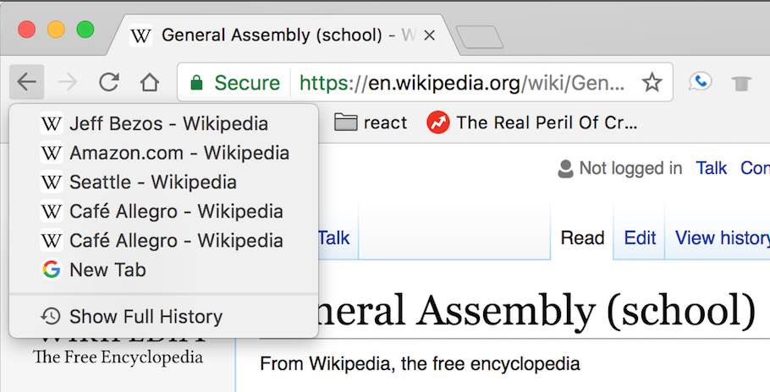The height and width of the screenshot is (392, 770).
Task: Select Jeff Bezos from back history
Action: (168, 124)
